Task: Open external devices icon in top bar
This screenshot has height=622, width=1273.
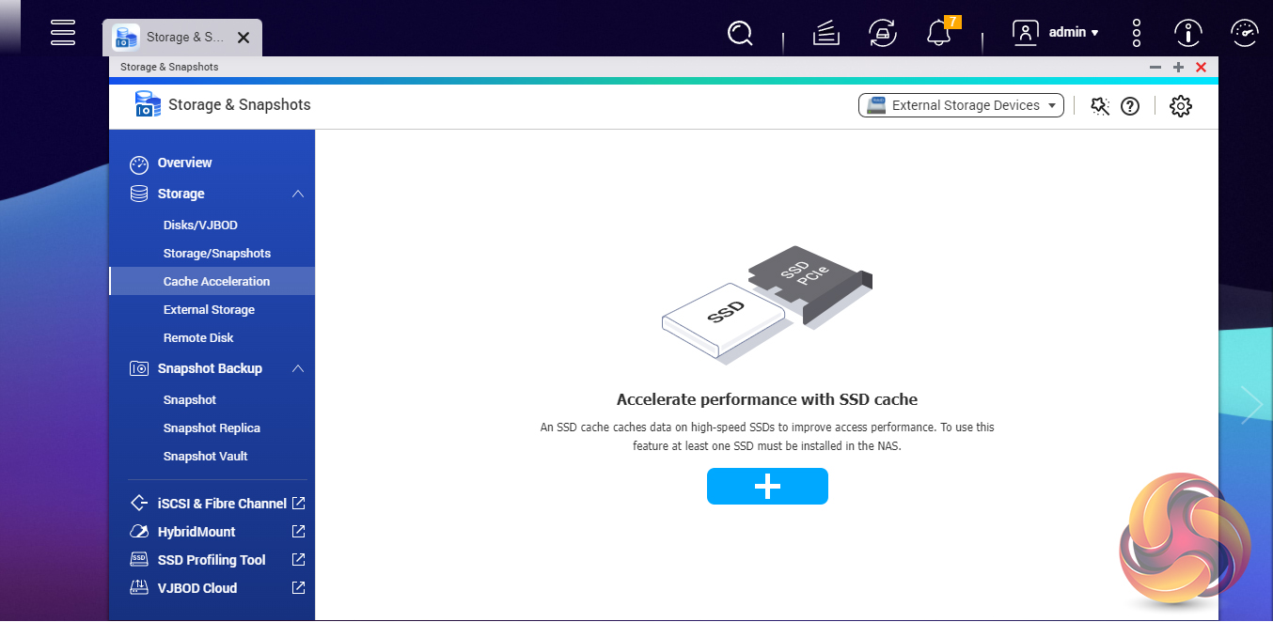Action: tap(882, 34)
